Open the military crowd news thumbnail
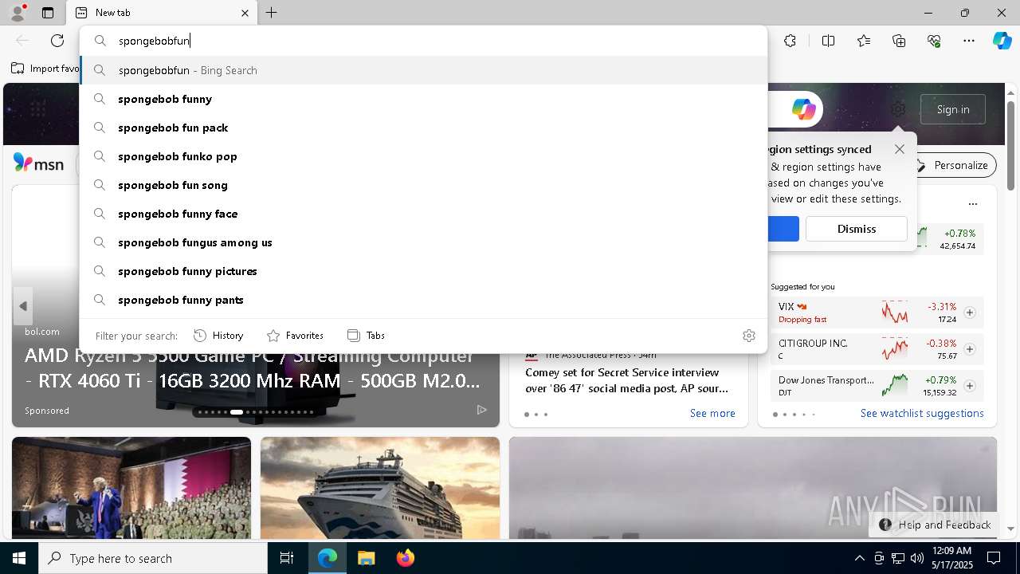The image size is (1020, 574). (x=131, y=488)
